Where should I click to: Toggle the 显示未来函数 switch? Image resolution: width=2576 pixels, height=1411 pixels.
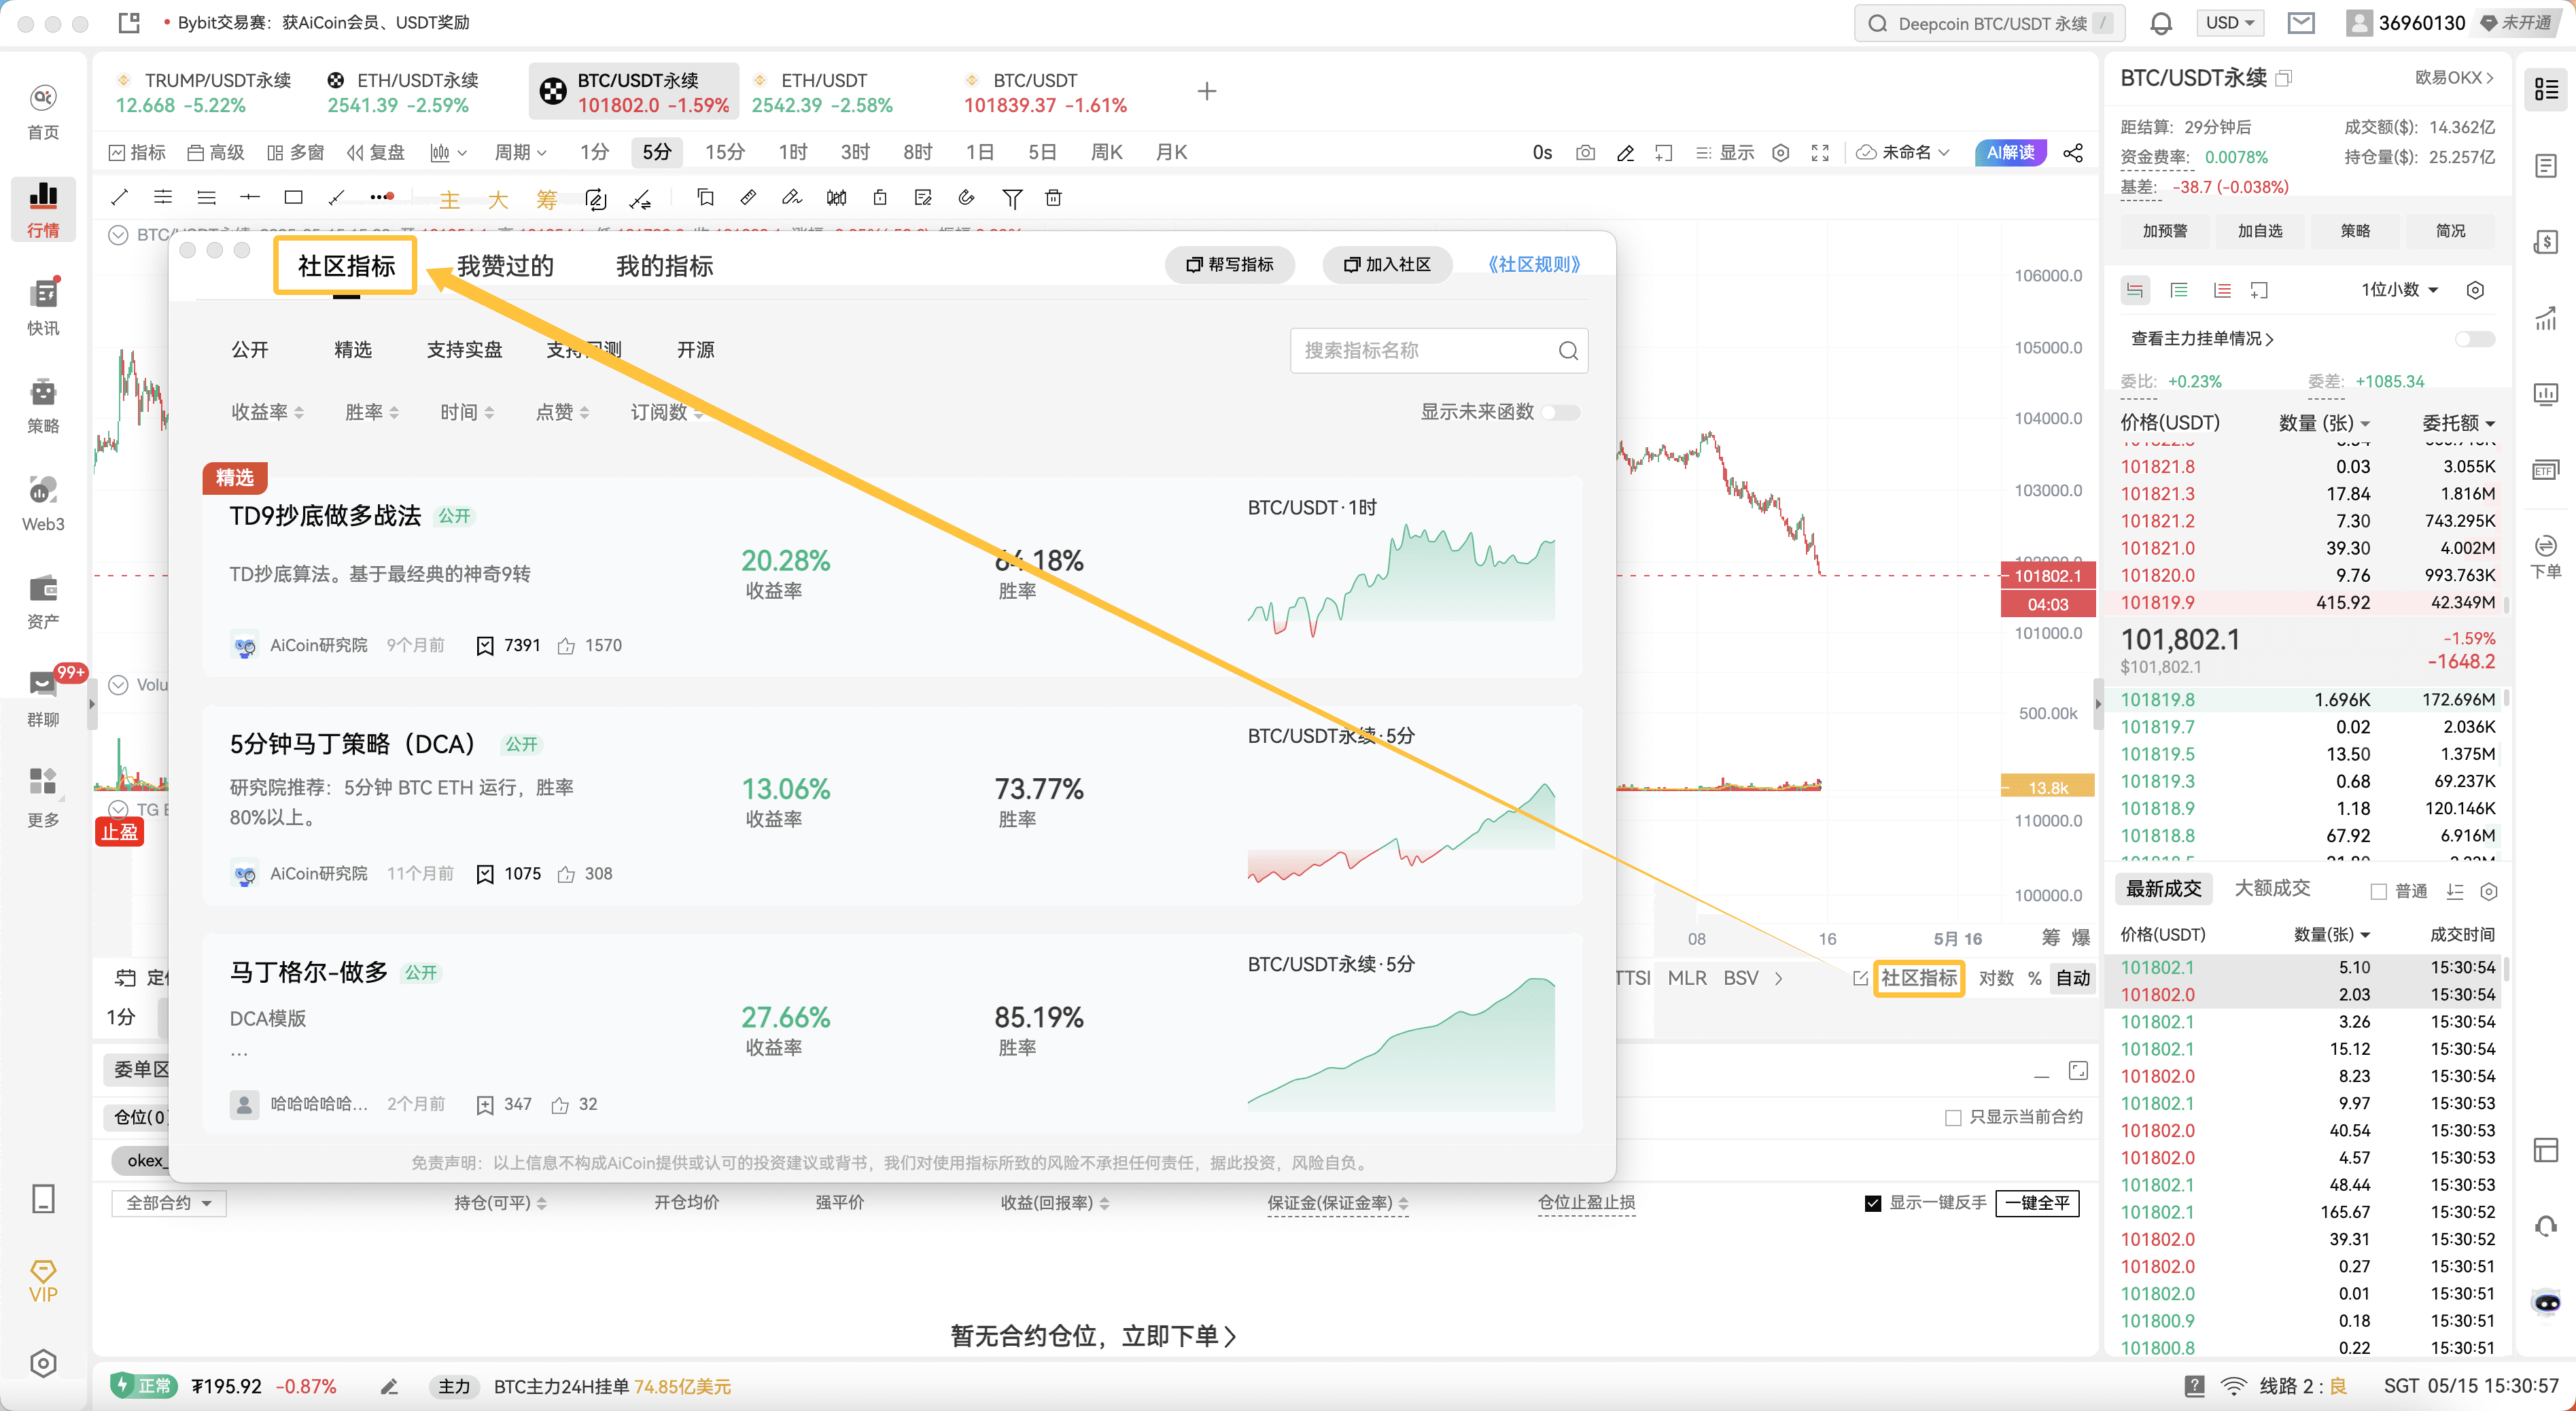[x=1560, y=412]
